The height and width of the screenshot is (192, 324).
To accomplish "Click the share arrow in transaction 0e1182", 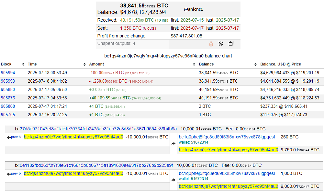I will (173, 180).
